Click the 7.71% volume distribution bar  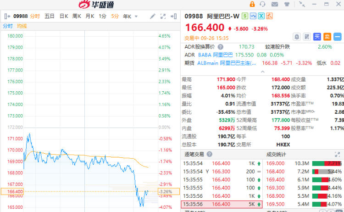(327, 163)
